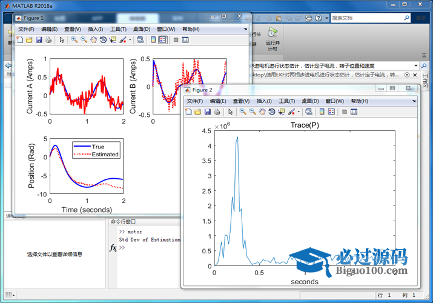Image resolution: width=433 pixels, height=303 pixels.
Task: Click Link Plot icon in Figure 1
Action: [x=140, y=40]
